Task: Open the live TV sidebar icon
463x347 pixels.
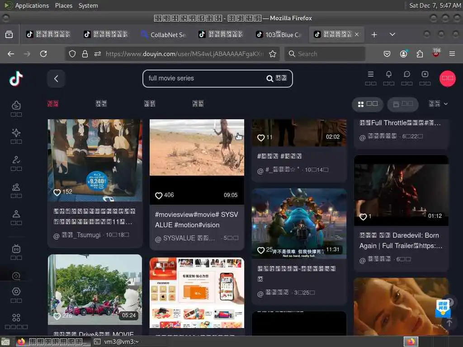Action: (x=16, y=249)
